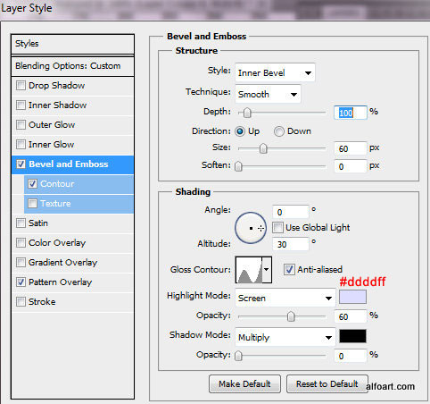The image size is (430, 404).
Task: Open the Stroke settings label
Action: pyautogui.click(x=42, y=302)
